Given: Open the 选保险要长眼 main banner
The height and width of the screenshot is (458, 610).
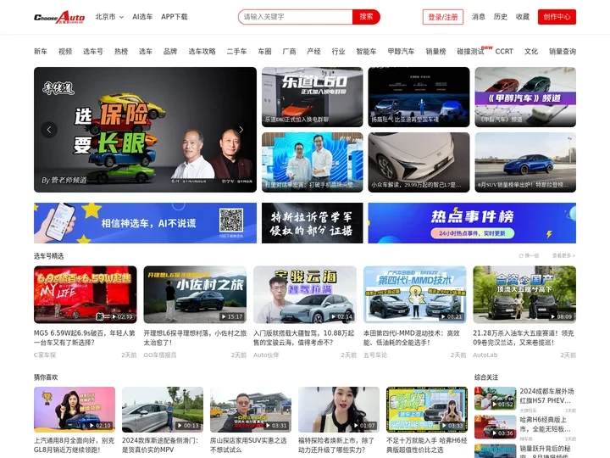Looking at the screenshot, I should tap(145, 130).
